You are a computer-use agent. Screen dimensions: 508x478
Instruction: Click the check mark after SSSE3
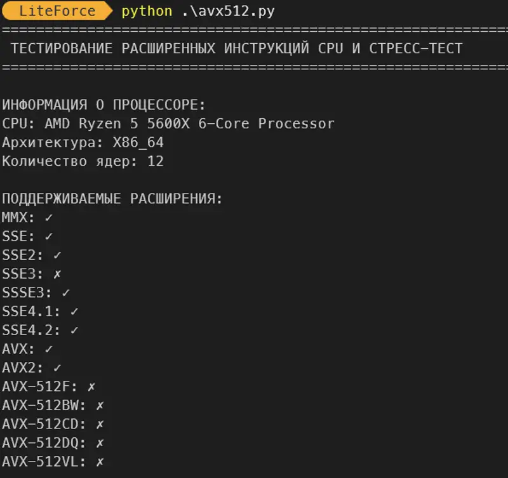[66, 293]
